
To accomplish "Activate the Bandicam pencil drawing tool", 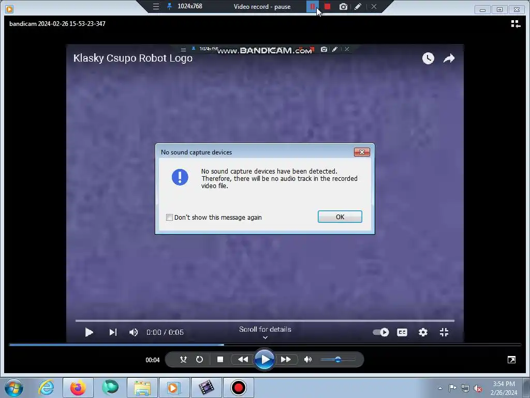I will click(358, 6).
